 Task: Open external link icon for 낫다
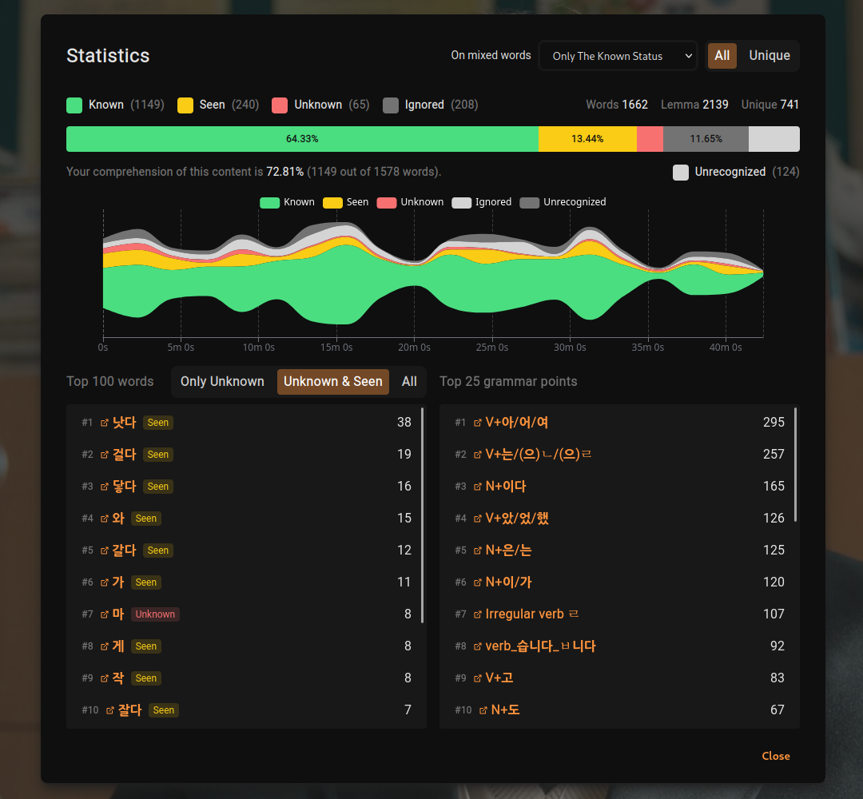point(105,423)
